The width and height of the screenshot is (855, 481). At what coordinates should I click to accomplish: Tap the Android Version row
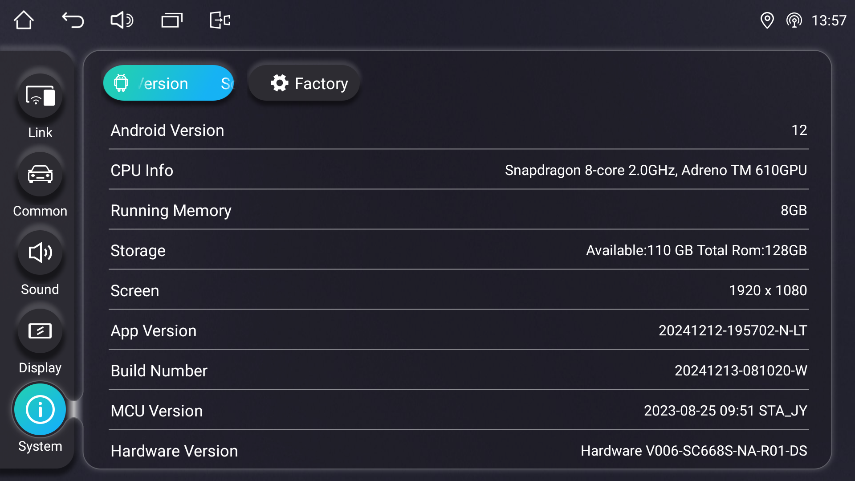point(459,130)
